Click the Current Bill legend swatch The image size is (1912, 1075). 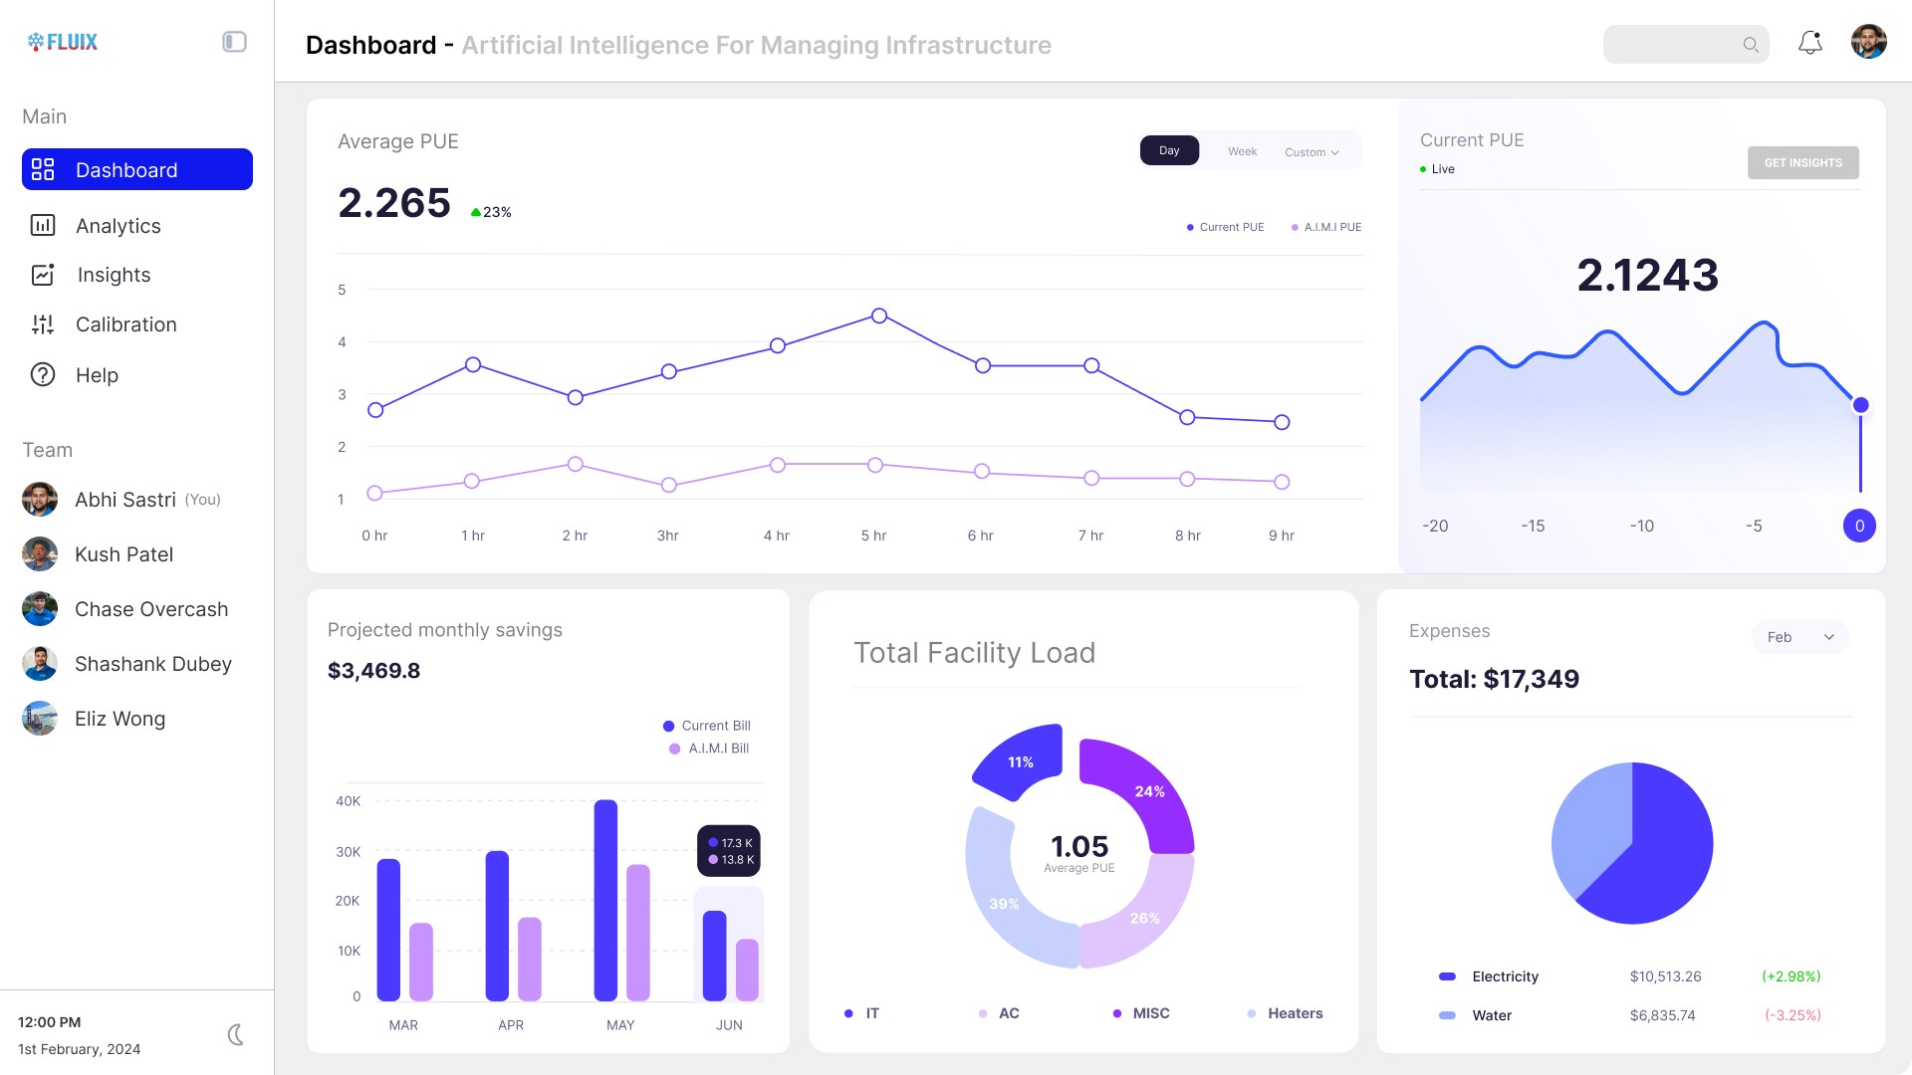click(x=669, y=726)
